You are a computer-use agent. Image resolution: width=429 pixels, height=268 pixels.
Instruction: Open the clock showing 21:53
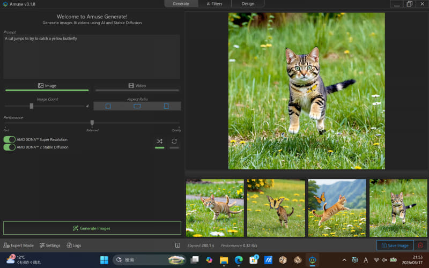pos(412,260)
